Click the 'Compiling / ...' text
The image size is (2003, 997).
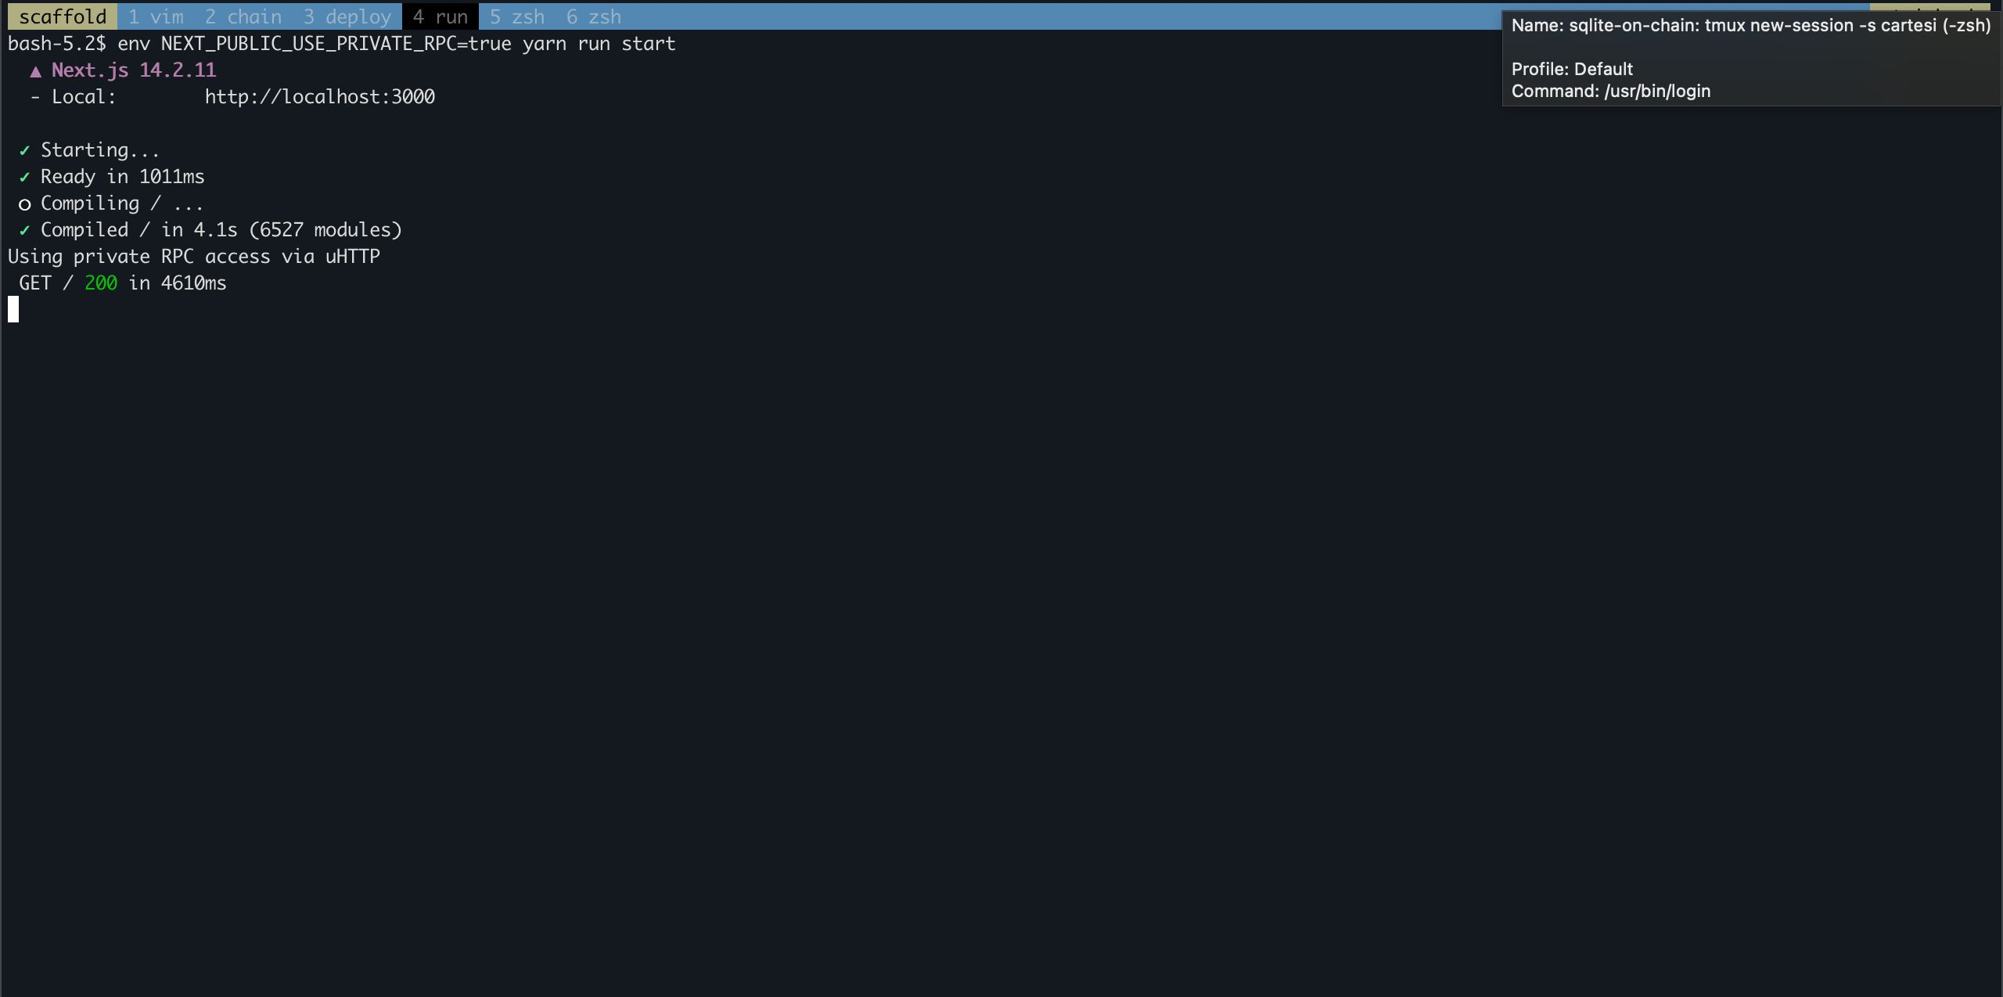[122, 203]
